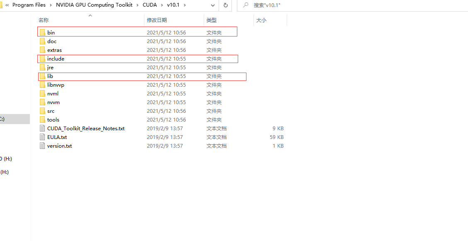Click the extras folder name
This screenshot has width=468, height=241.
(55, 50)
